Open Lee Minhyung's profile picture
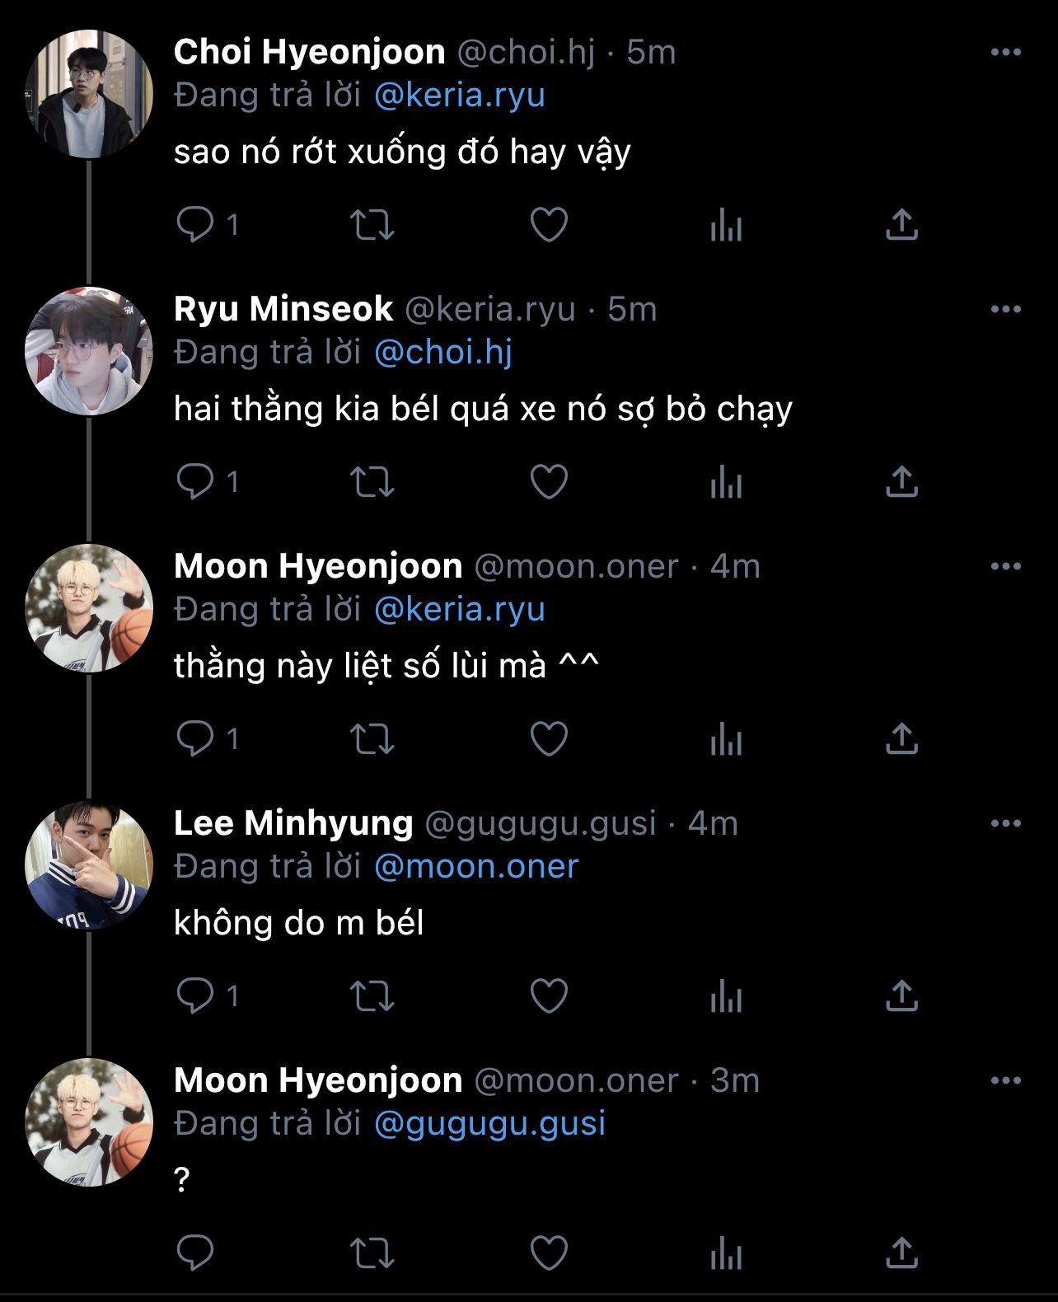 89,865
